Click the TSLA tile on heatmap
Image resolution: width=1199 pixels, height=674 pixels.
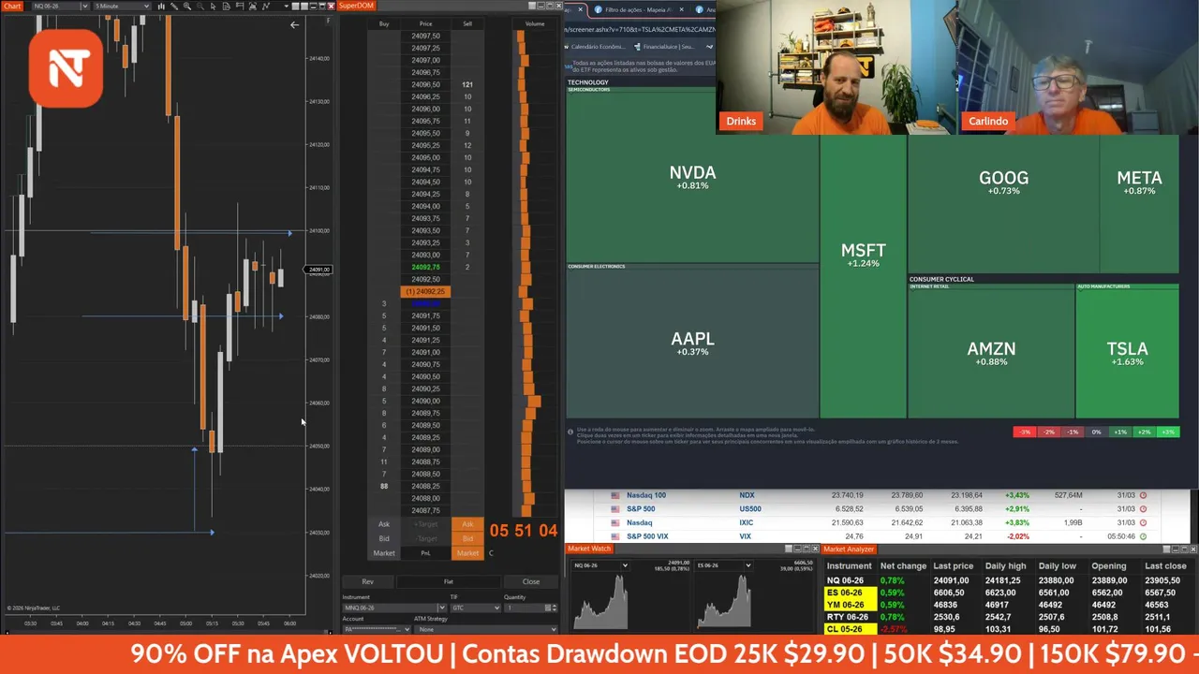point(1127,353)
